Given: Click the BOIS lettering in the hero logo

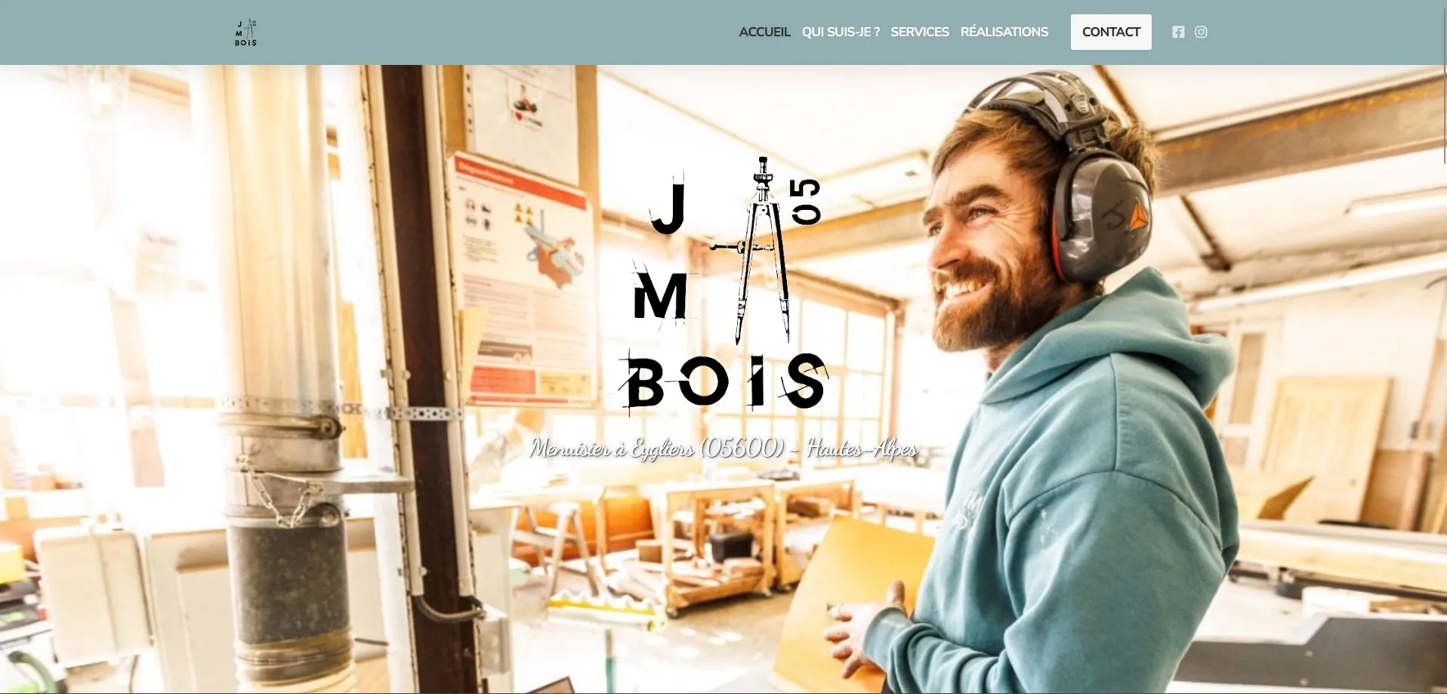Looking at the screenshot, I should click(x=723, y=381).
